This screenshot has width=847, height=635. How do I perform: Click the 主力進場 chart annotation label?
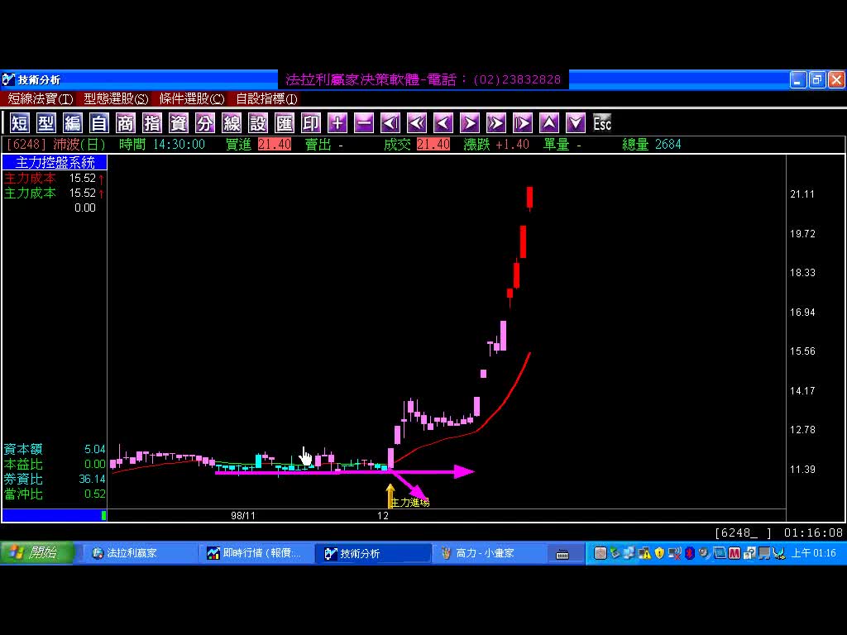click(x=410, y=503)
